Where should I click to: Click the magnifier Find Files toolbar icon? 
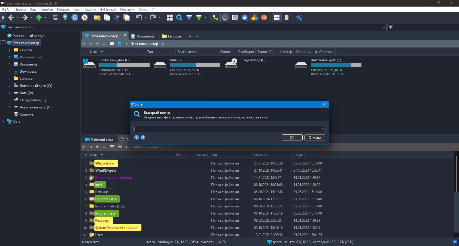(179, 18)
